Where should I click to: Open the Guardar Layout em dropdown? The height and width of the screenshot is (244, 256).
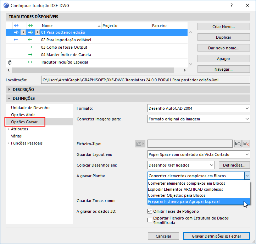tap(199, 154)
